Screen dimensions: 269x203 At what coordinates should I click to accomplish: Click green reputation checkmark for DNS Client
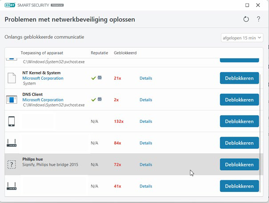[x=93, y=100]
